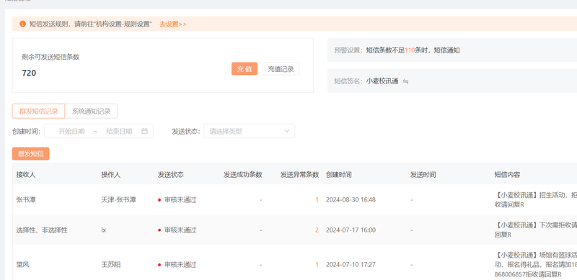Click the switch icon beside 小麦校讯通 signature

pos(405,81)
